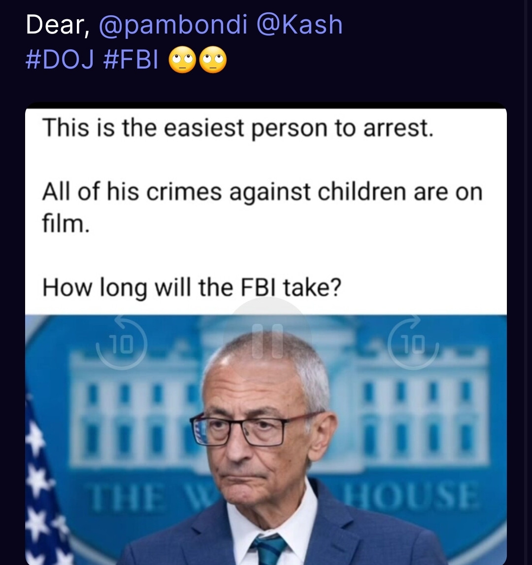Click the first eye-roll emoji

coord(181,63)
